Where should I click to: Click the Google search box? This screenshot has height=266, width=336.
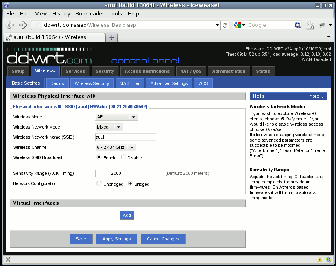(270, 25)
